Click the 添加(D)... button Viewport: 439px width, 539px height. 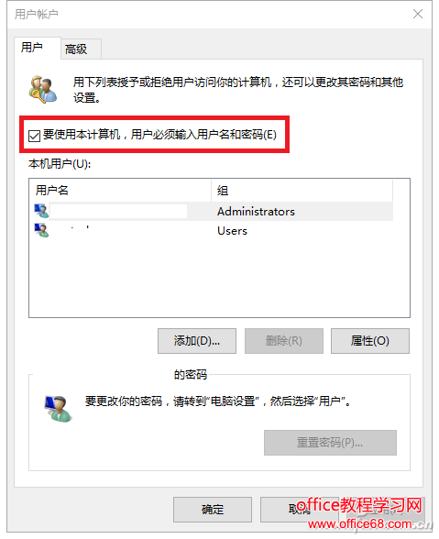pos(197,341)
